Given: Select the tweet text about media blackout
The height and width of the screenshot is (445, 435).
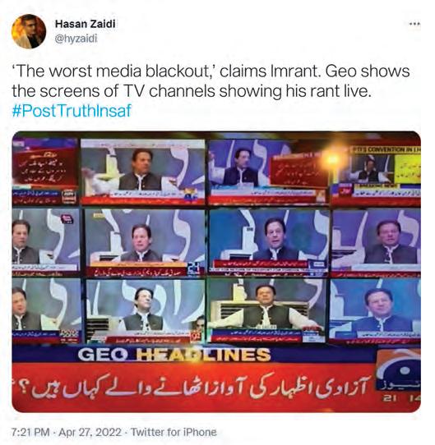Looking at the screenshot, I should pos(211,81).
